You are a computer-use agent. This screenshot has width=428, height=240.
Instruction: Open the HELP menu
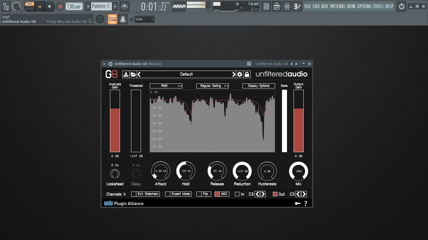coord(389,6)
